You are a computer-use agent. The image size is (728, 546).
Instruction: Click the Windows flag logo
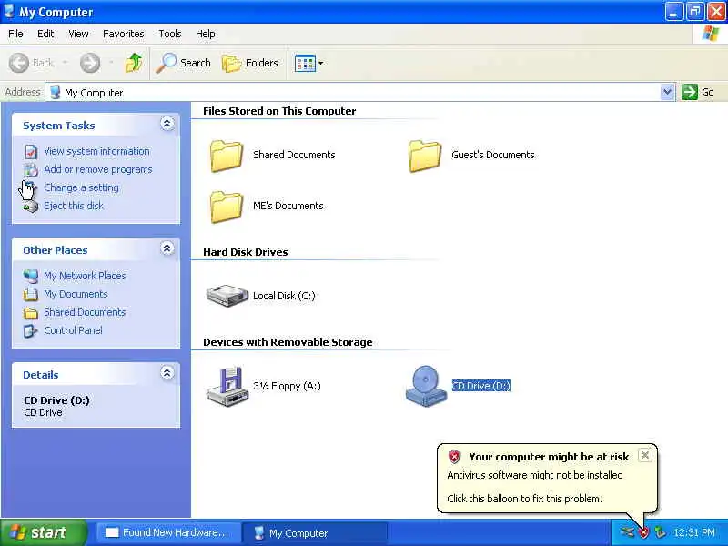click(x=711, y=34)
